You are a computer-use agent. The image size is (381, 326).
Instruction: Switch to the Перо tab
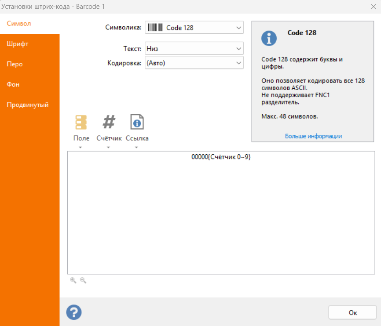tap(15, 64)
